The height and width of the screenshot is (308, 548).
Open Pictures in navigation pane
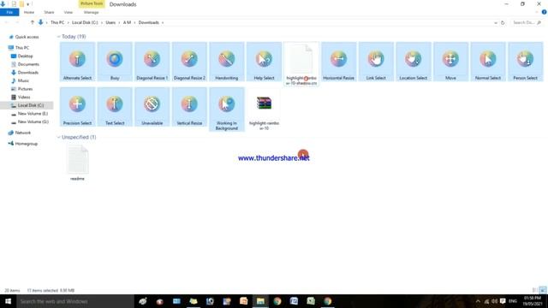[25, 89]
